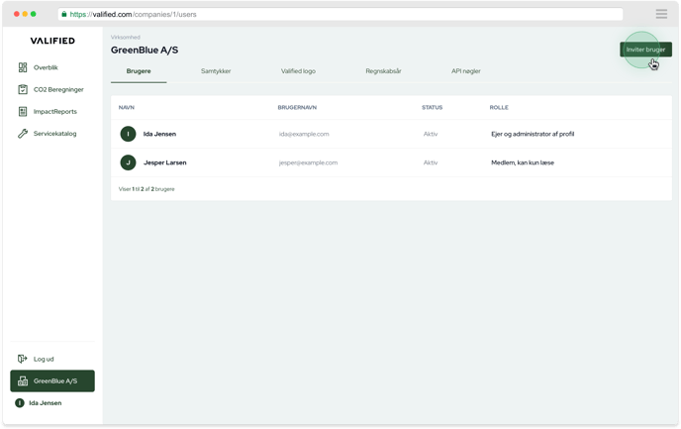
Task: Click the STATUS column header
Action: (x=432, y=107)
